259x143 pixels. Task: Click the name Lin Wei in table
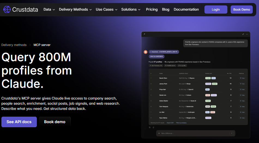pyautogui.click(x=162, y=112)
